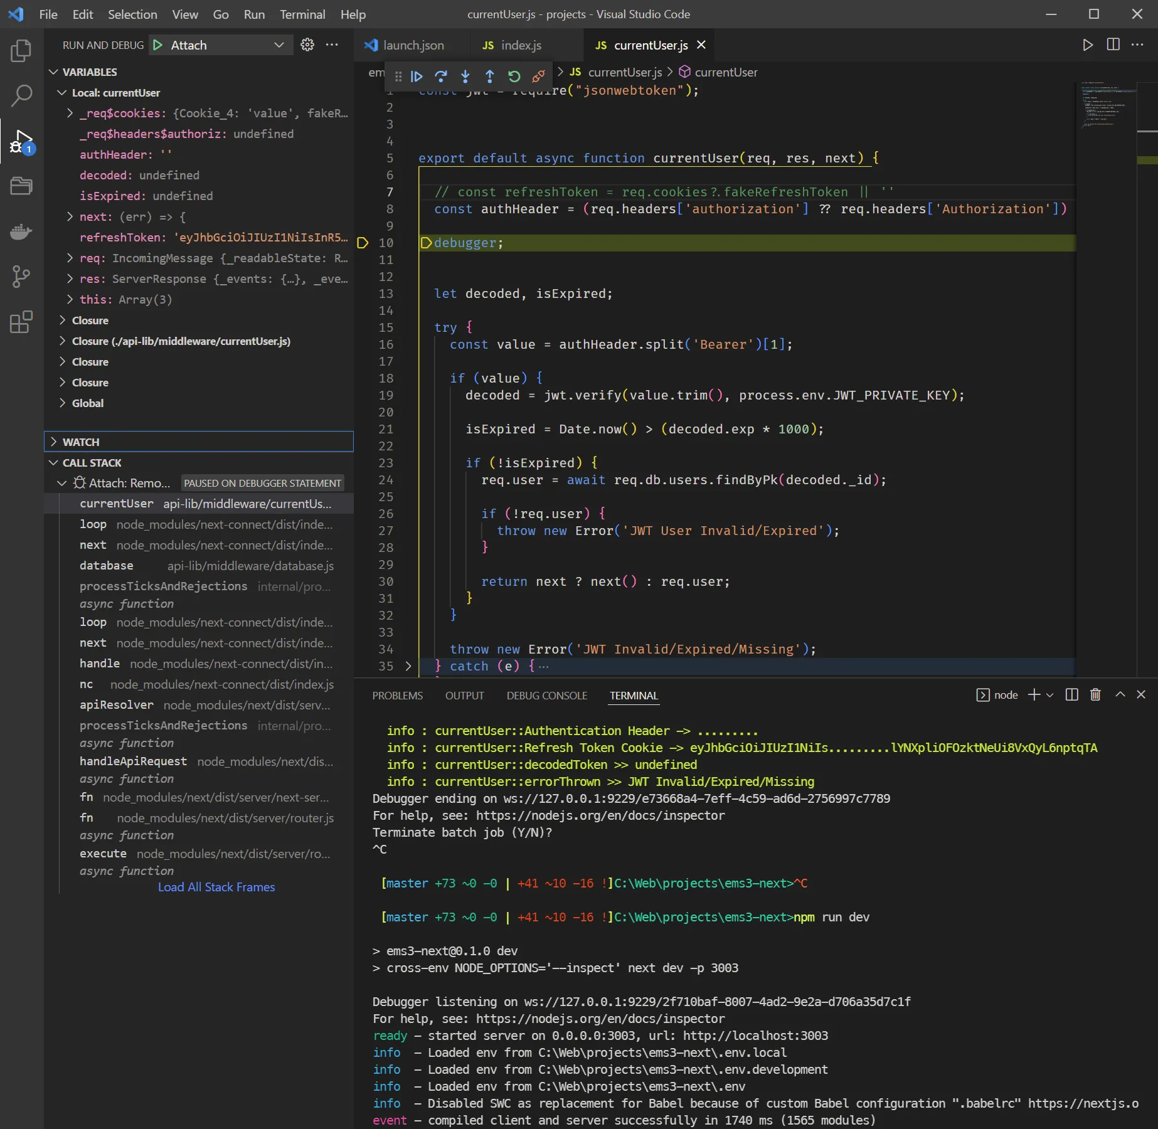Screen dimensions: 1158x1129
Task: Click the Step Into debug button
Action: [x=465, y=77]
